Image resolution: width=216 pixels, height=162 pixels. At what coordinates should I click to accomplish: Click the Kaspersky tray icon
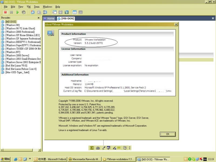201,159
